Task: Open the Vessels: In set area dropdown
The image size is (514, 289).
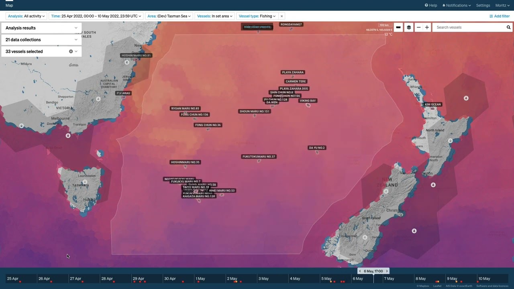Action: coord(215,16)
